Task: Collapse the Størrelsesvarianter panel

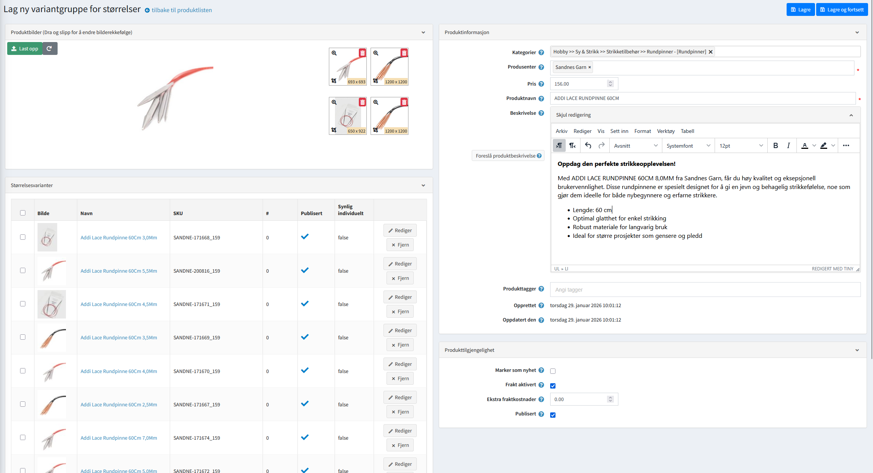Action: coord(423,186)
